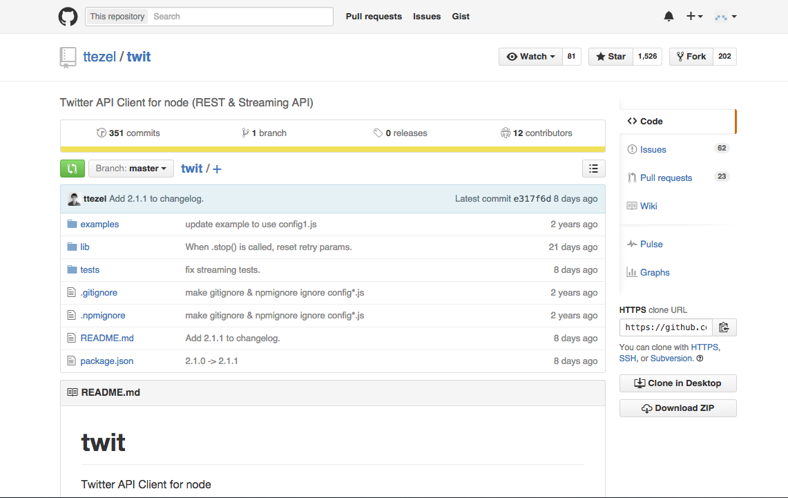Viewport: 788px width, 498px height.
Task: Click Clone in Desktop button
Action: (x=678, y=383)
